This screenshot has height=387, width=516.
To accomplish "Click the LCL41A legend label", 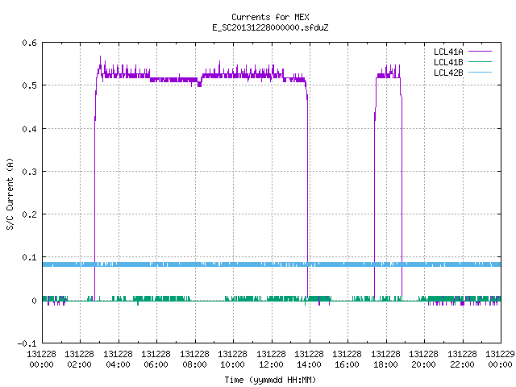I will [448, 52].
